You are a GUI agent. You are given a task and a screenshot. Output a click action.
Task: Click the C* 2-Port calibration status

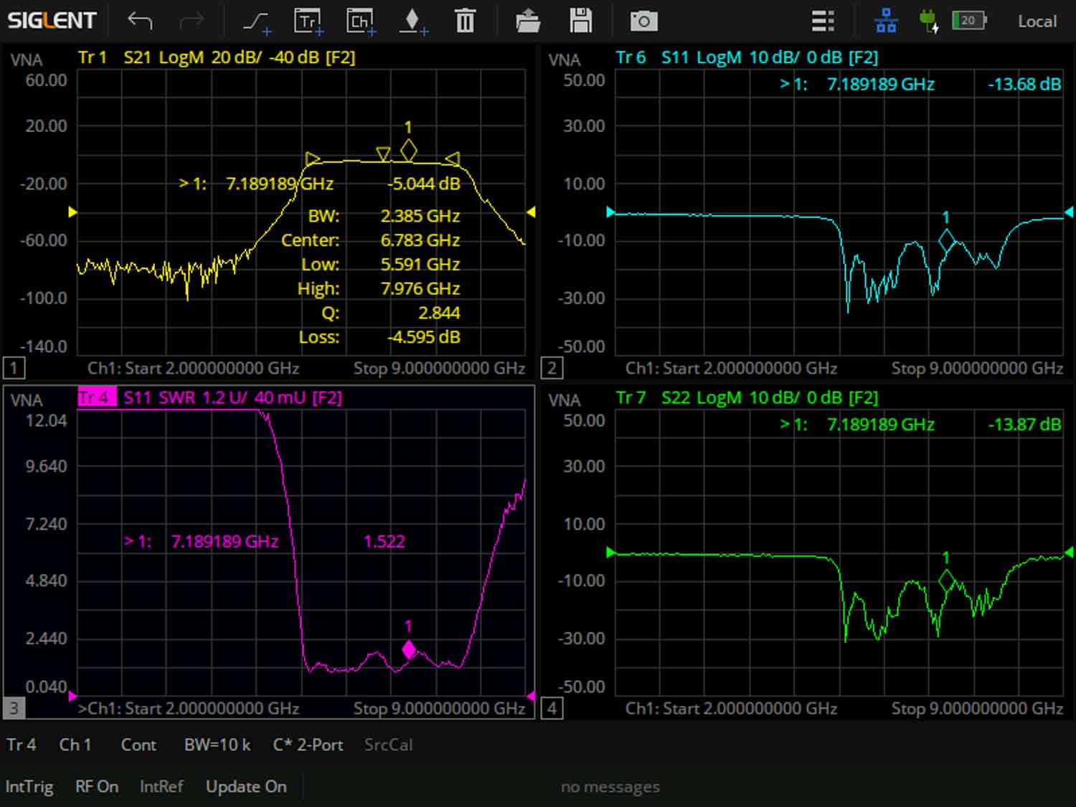pos(308,745)
